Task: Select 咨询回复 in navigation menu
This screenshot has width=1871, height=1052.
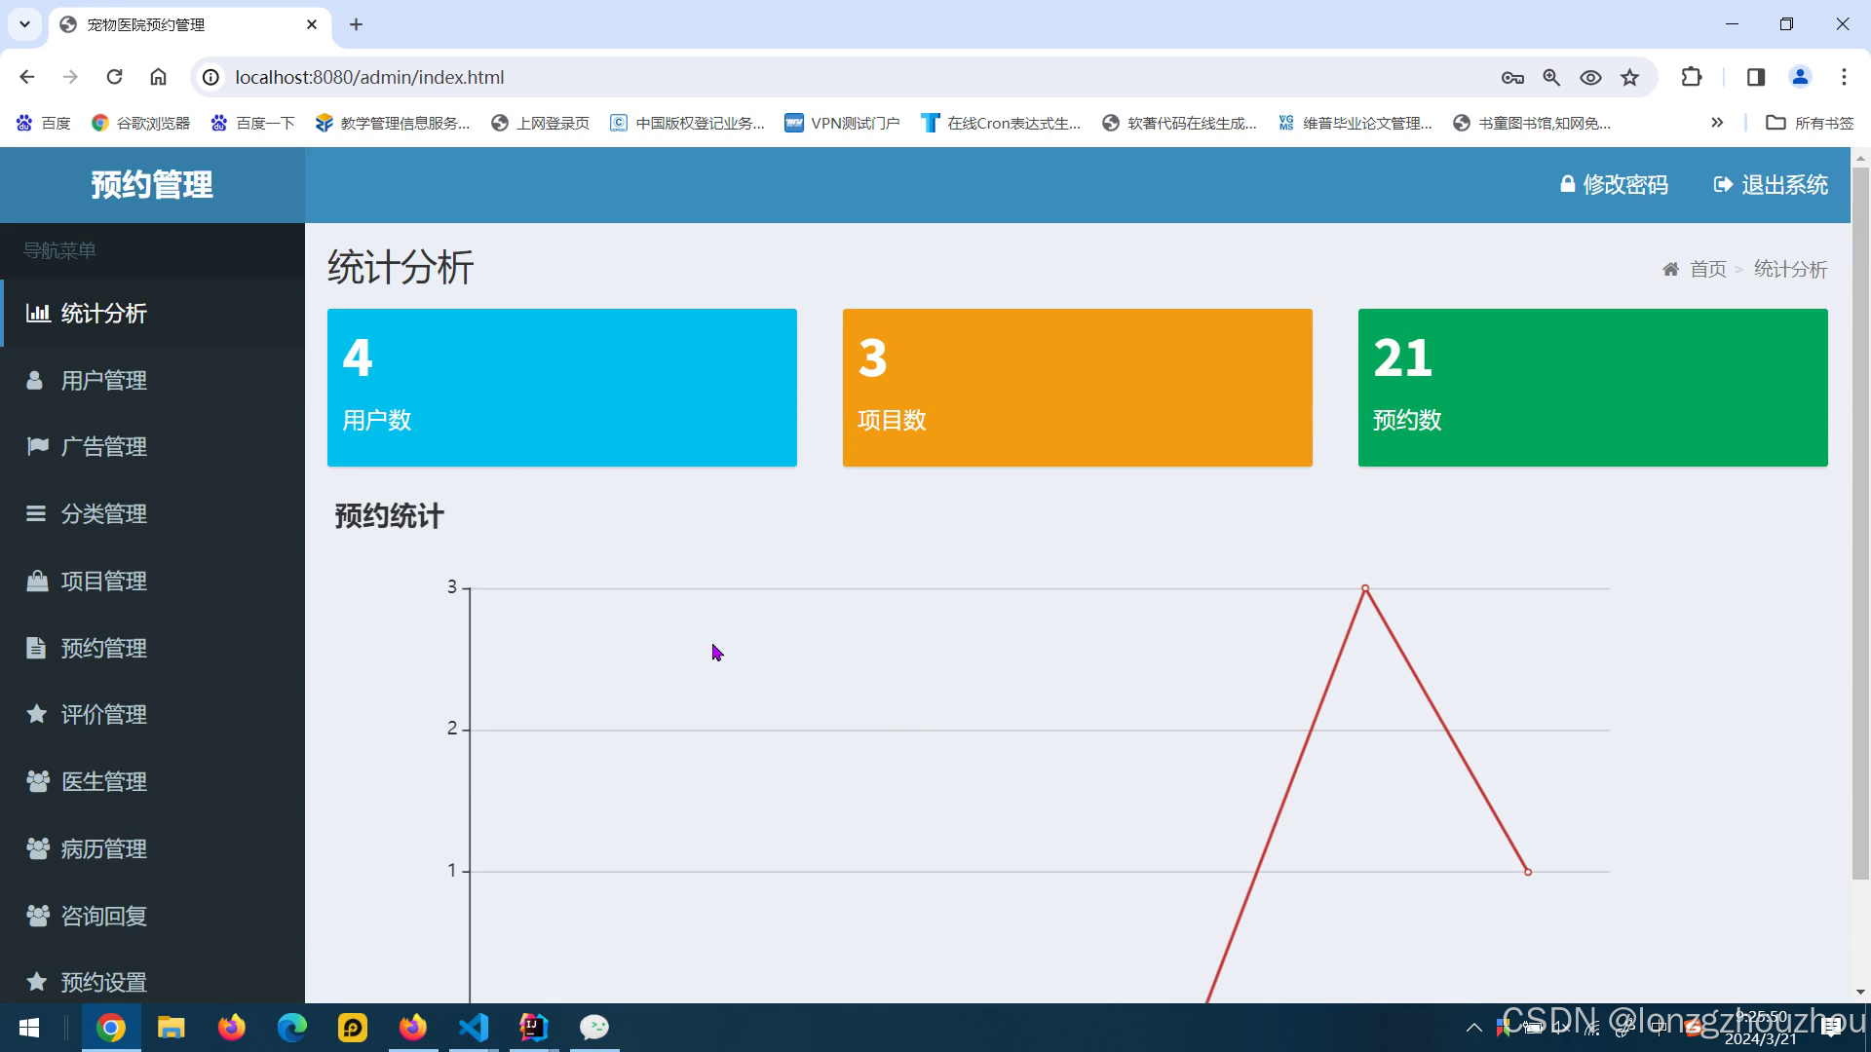Action: pos(103,917)
